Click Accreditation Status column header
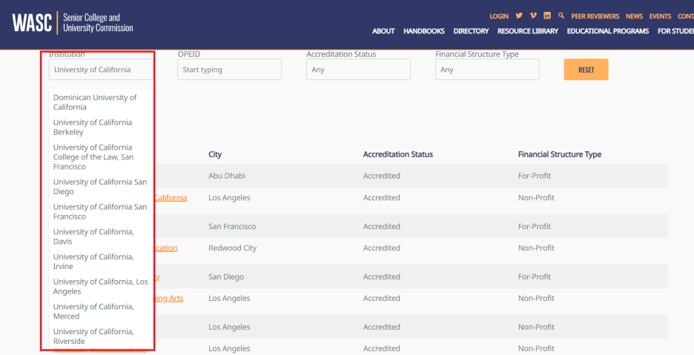This screenshot has height=355, width=694. click(398, 154)
